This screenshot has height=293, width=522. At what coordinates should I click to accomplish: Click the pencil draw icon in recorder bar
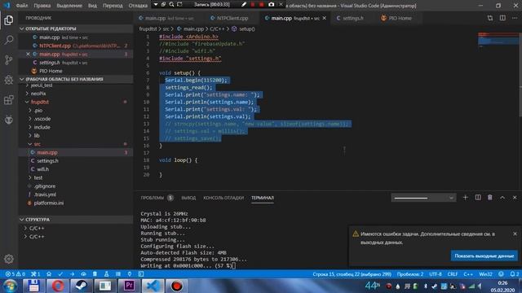pos(244,4)
